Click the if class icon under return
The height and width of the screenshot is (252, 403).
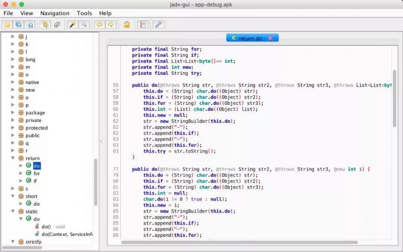(x=29, y=181)
